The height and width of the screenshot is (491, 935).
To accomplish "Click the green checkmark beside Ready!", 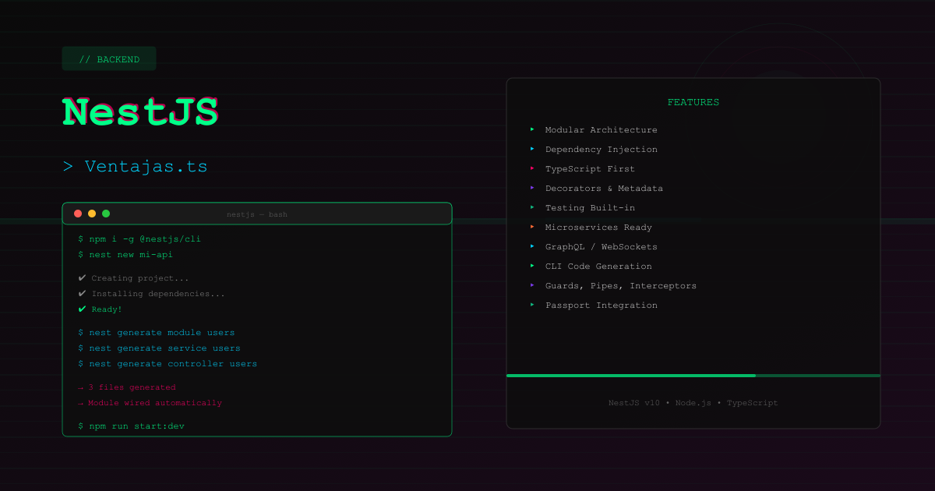I will tap(82, 309).
